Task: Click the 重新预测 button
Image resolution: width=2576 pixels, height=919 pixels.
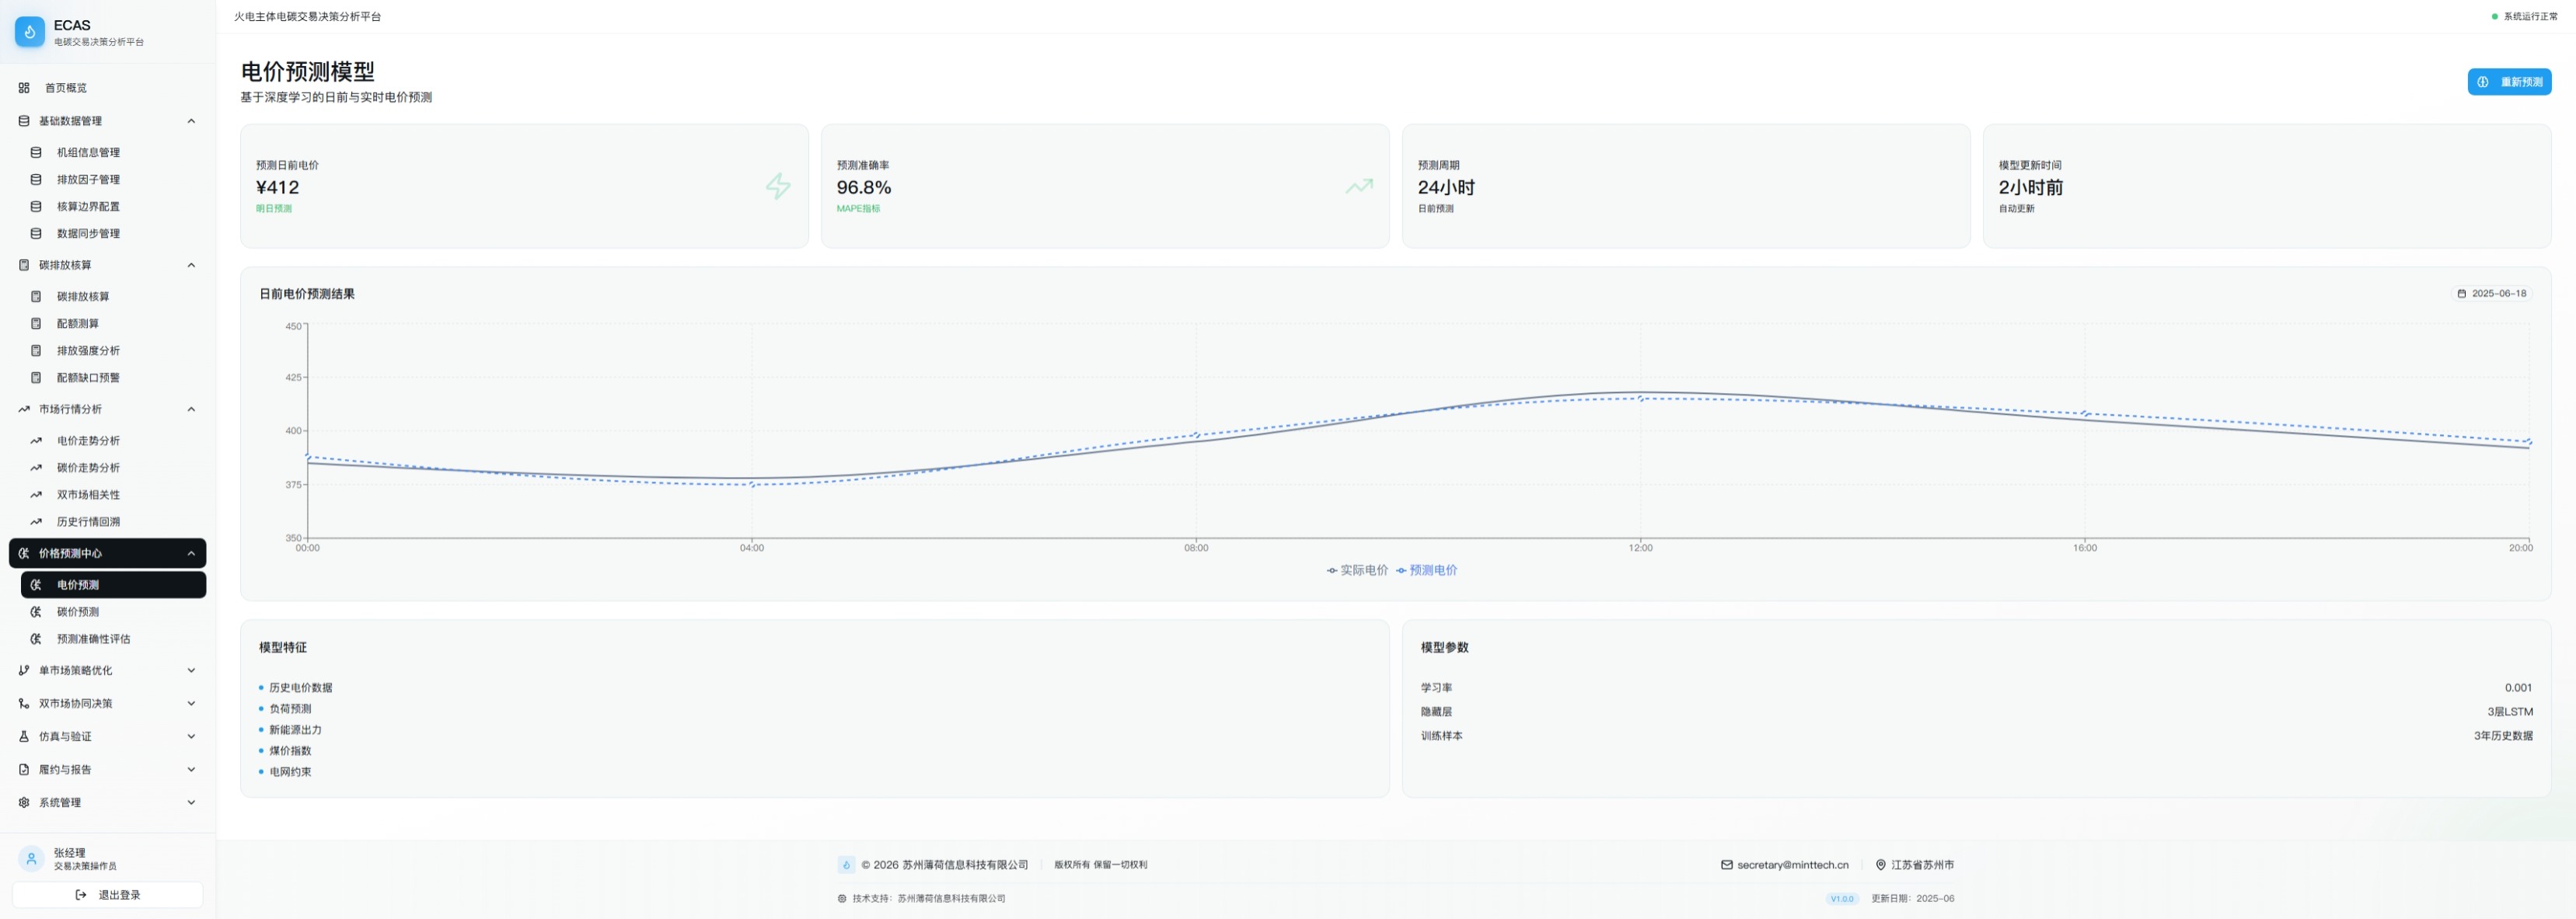Action: [2508, 82]
